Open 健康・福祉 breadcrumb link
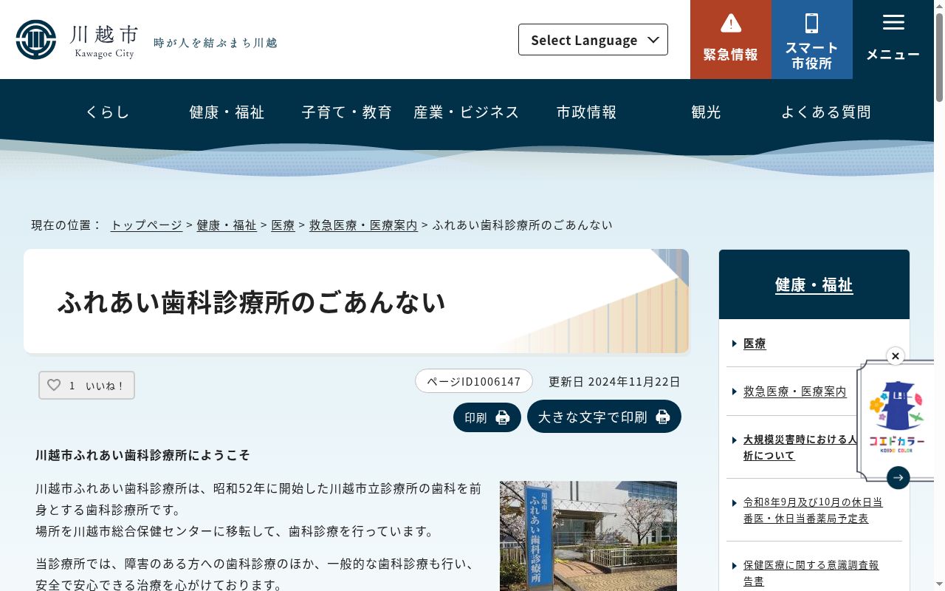Viewport: 945px width, 591px height. pyautogui.click(x=227, y=225)
